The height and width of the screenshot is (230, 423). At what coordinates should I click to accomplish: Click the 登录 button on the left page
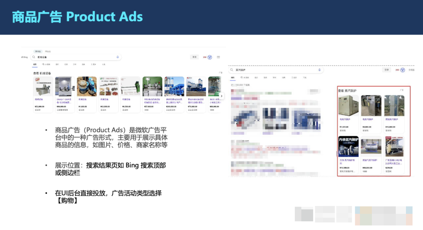click(x=195, y=57)
